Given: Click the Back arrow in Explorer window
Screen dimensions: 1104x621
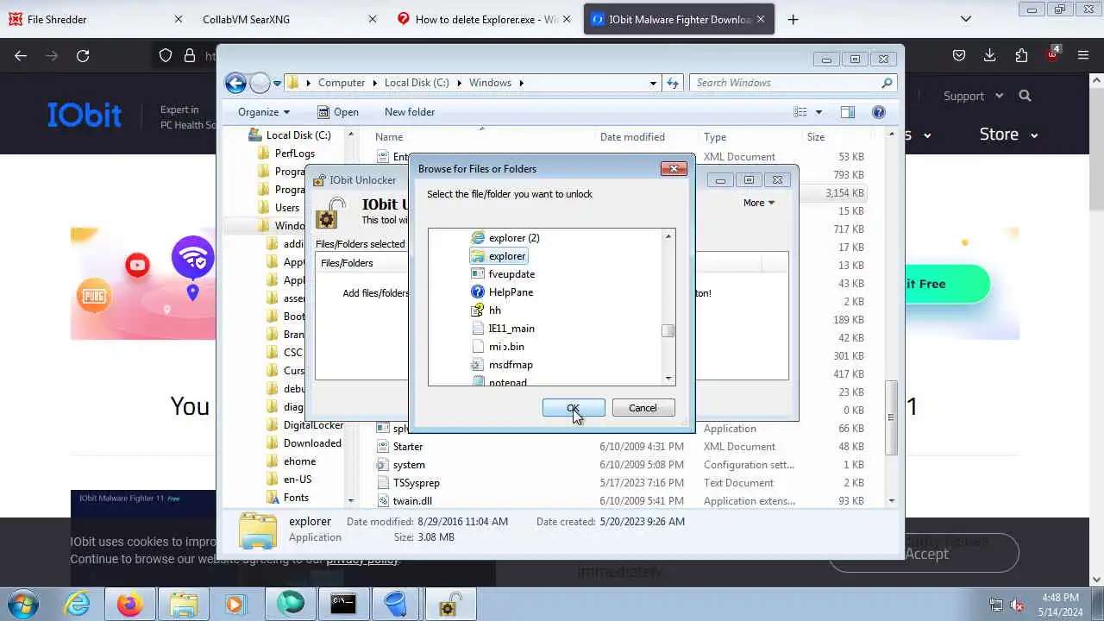Looking at the screenshot, I should click(x=235, y=83).
